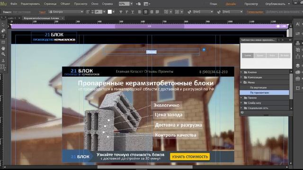Select the Hand tool
Viewport: 303px width, 170px height.
(3, 48)
